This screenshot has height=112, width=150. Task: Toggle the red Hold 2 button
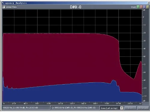[x=141, y=7]
